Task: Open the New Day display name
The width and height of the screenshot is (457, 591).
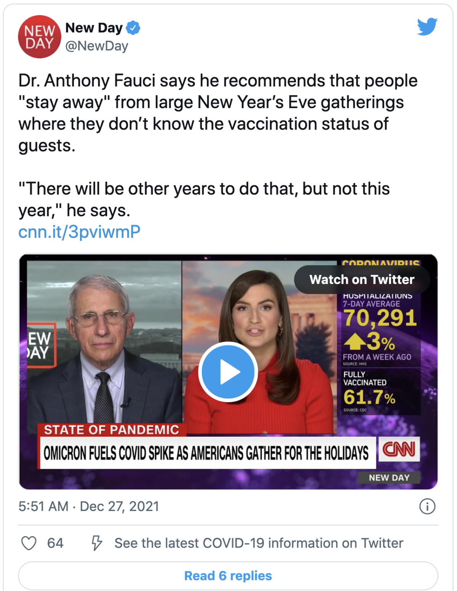Action: 94,28
